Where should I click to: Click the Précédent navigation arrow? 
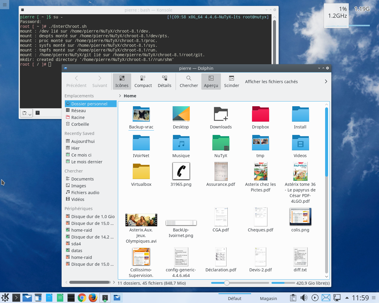click(x=76, y=81)
